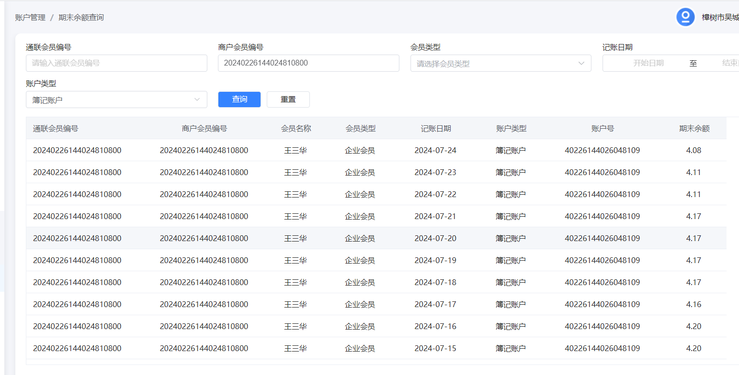Click 企业会员 in the 2024-07-20 row

pyautogui.click(x=360, y=238)
